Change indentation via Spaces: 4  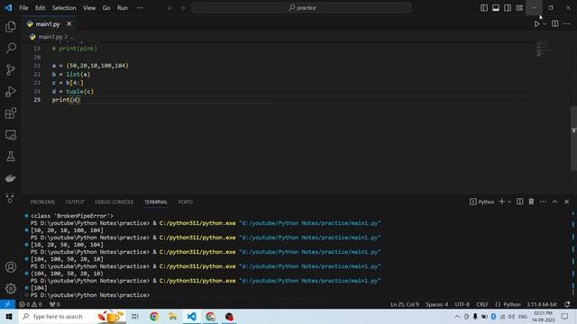coord(436,304)
